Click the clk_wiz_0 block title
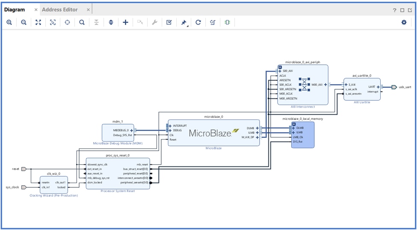Screen dimensions: 417x230 click(54, 174)
